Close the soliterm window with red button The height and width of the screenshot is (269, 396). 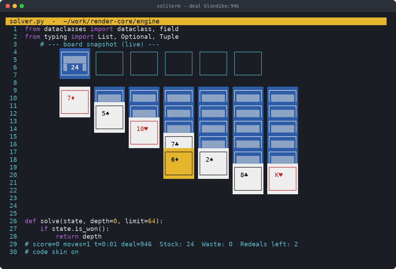pyautogui.click(x=8, y=6)
